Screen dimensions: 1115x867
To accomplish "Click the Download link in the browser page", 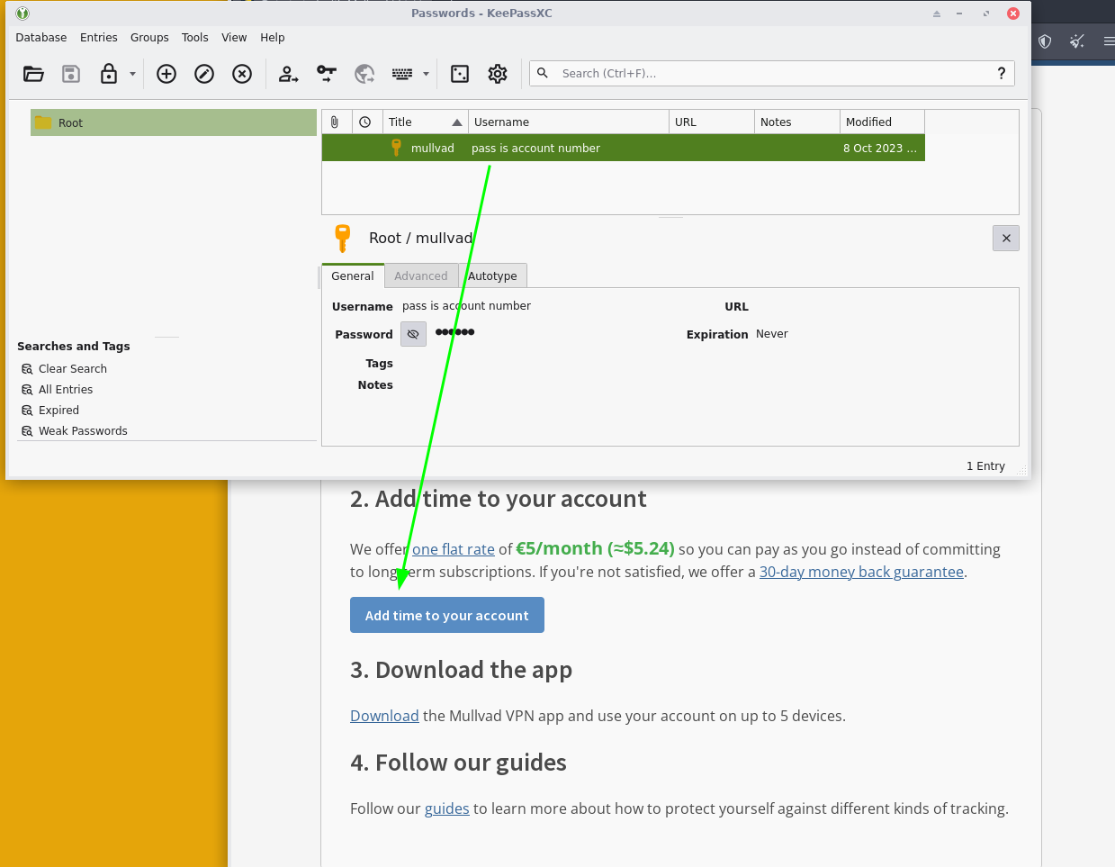I will click(x=384, y=716).
